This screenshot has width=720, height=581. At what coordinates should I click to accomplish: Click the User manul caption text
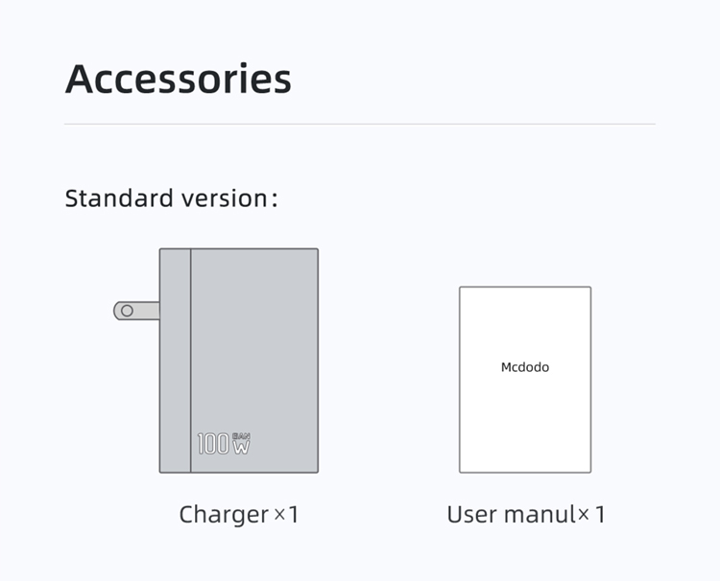point(511,514)
